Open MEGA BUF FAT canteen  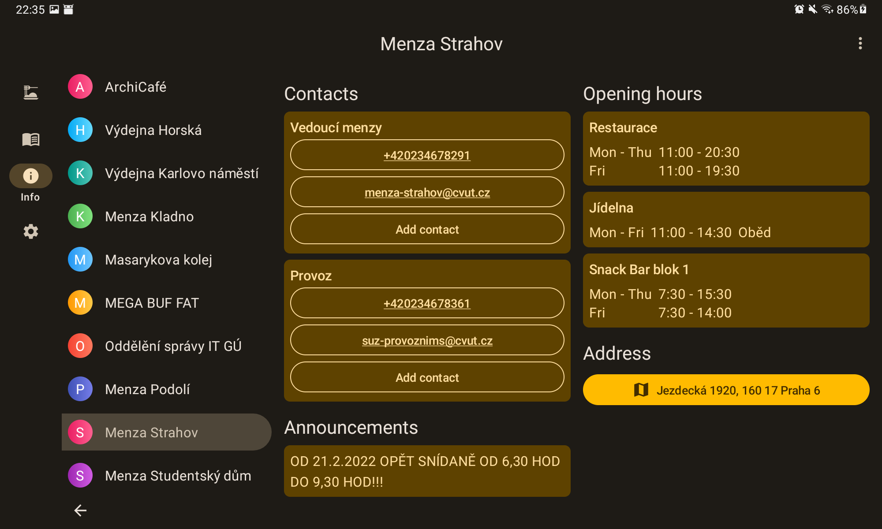pos(152,303)
